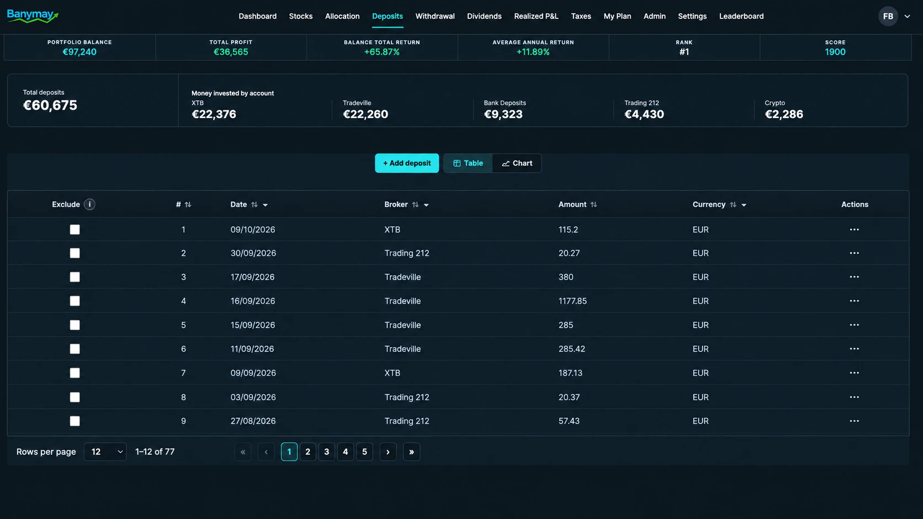Open the Date column filter dropdown arrow
The width and height of the screenshot is (923, 519).
click(x=266, y=205)
